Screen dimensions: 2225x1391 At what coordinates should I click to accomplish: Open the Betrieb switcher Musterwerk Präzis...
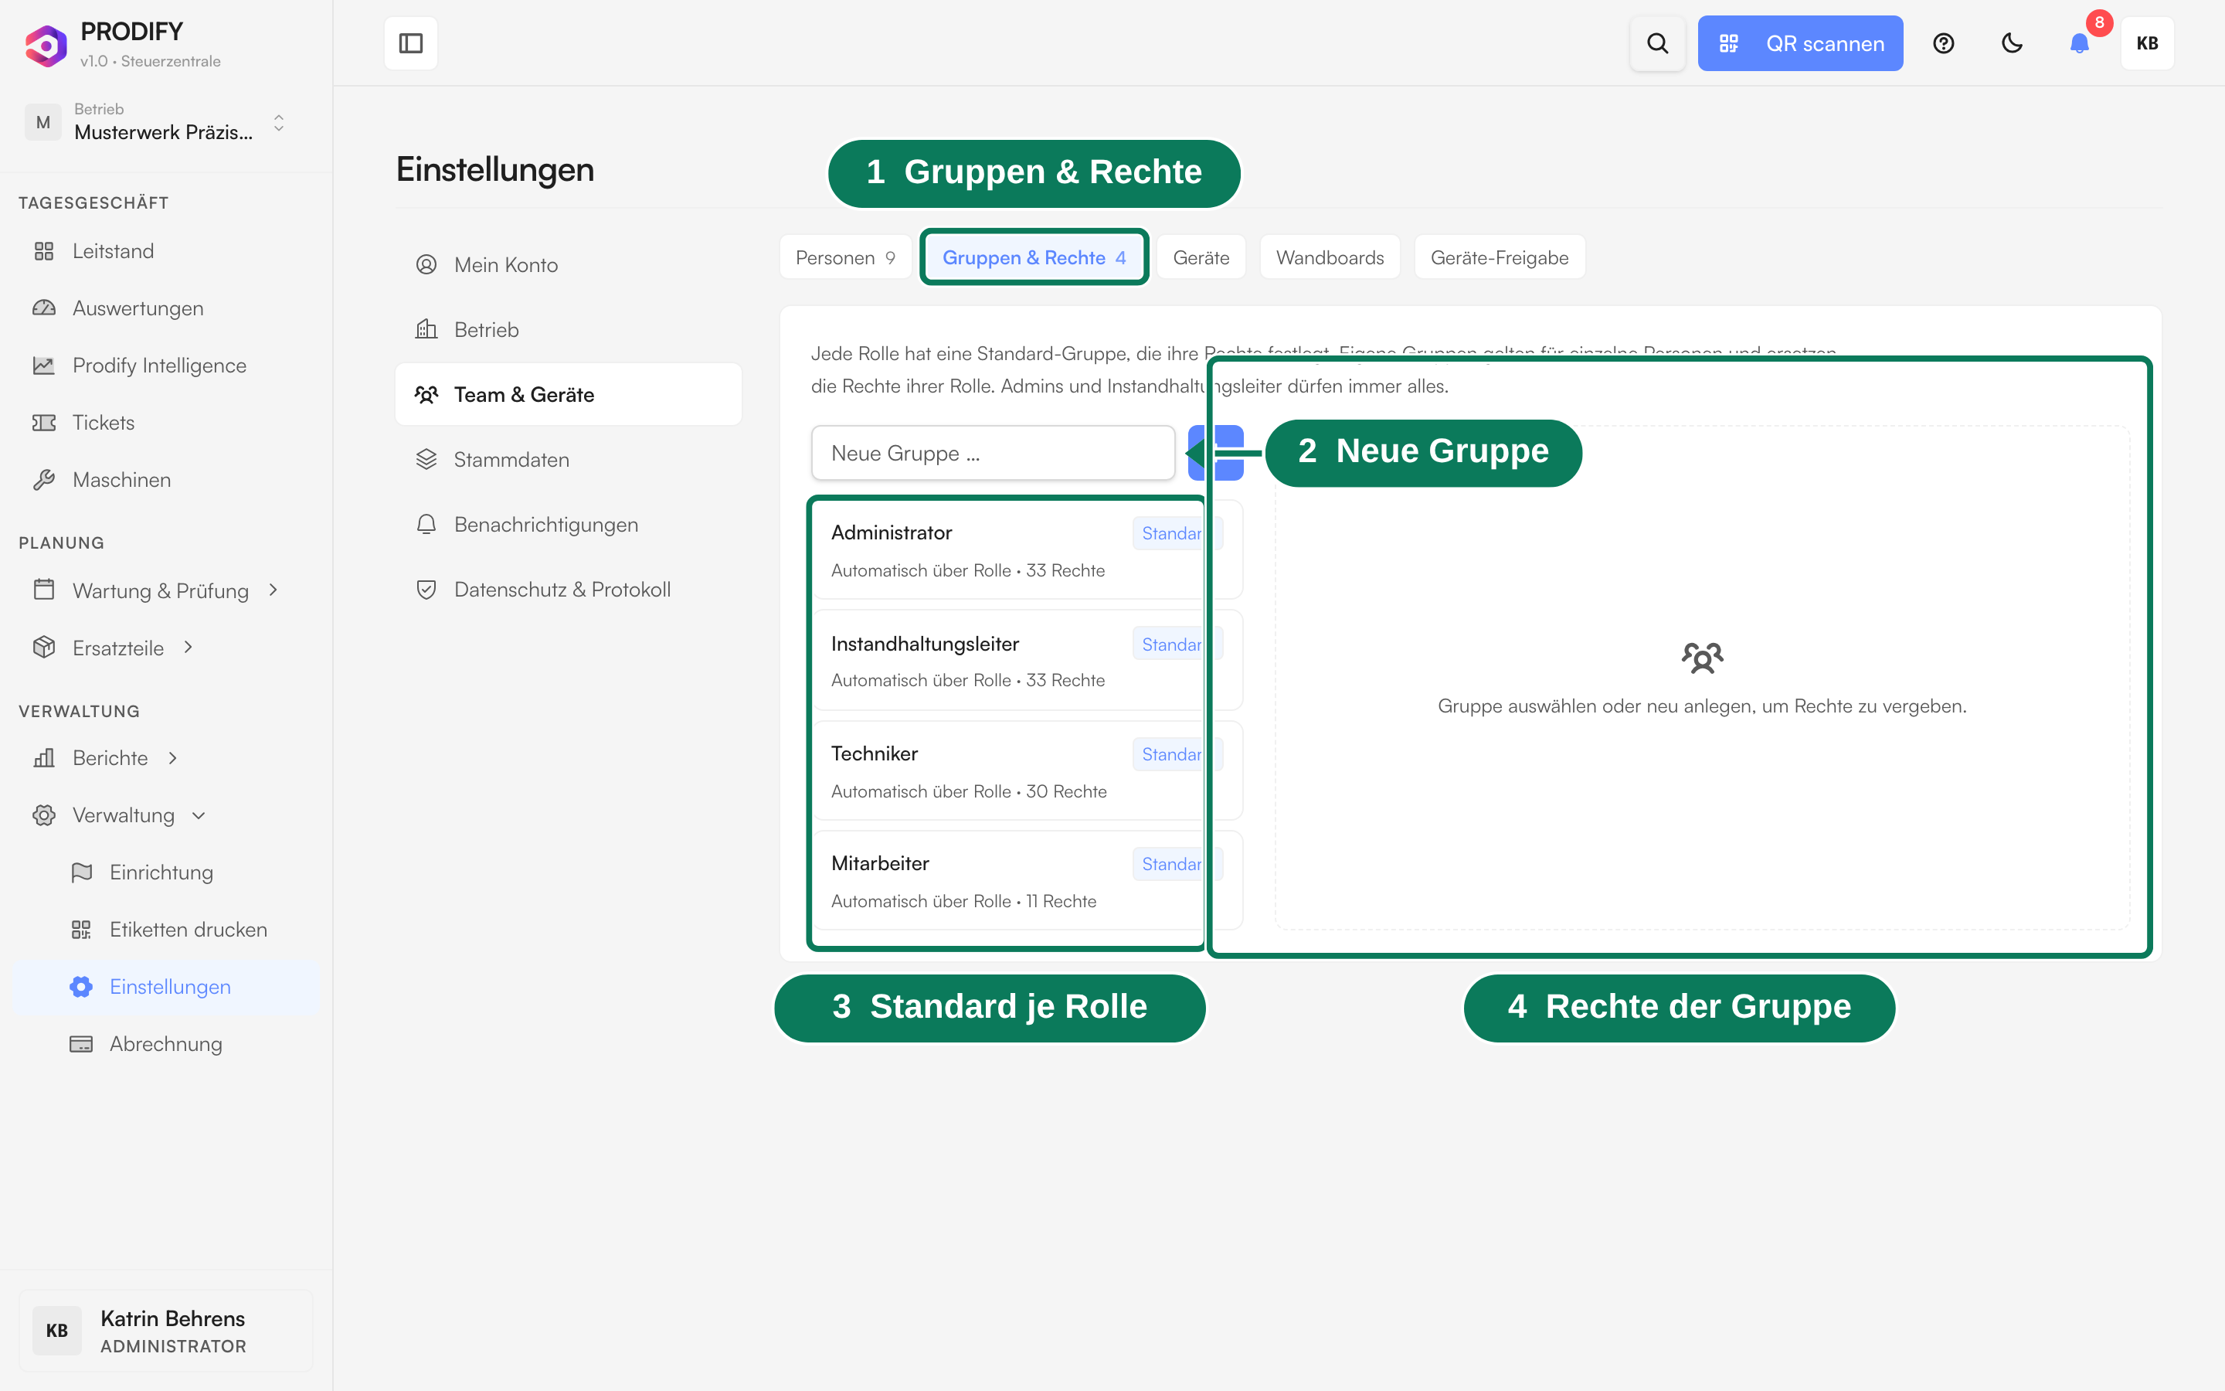156,122
